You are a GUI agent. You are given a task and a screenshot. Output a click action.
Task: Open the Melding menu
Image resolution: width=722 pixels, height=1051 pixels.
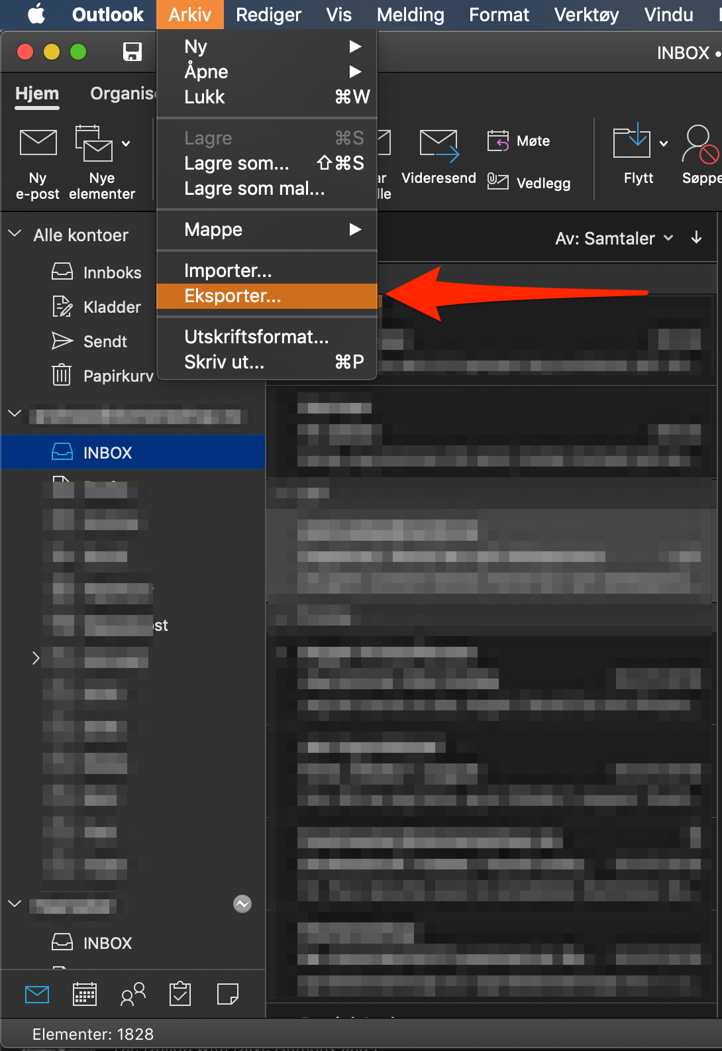pyautogui.click(x=410, y=15)
